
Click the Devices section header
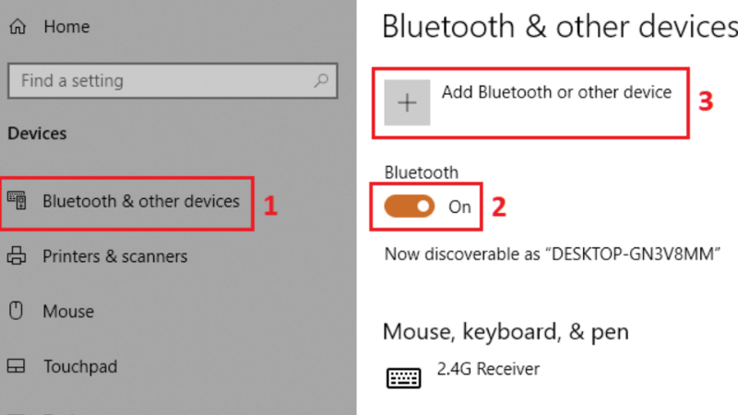(x=37, y=134)
